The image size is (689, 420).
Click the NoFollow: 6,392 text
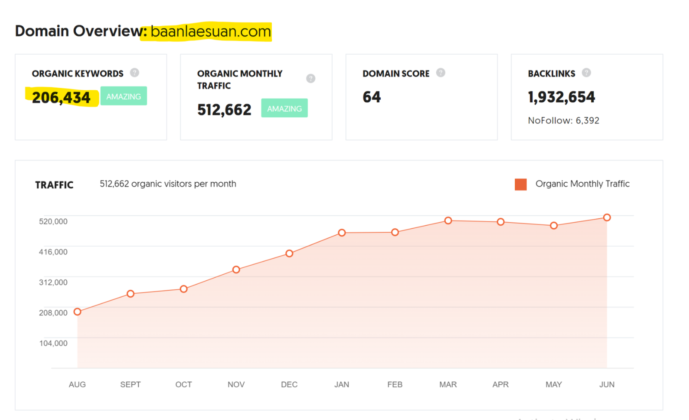click(x=564, y=120)
